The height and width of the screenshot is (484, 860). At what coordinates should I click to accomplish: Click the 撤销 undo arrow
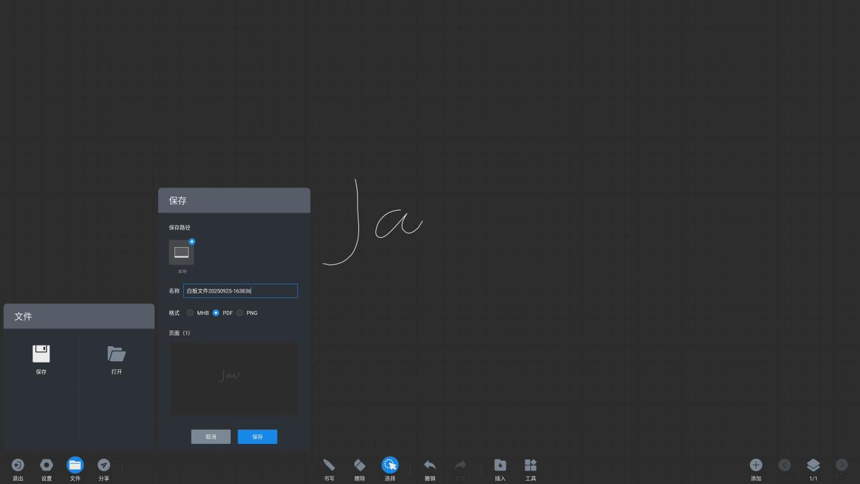[430, 466]
